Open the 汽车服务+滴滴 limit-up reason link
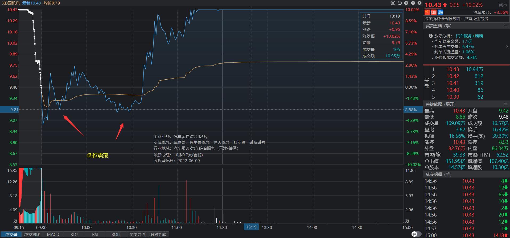This screenshot has height=238, width=510. (469, 36)
